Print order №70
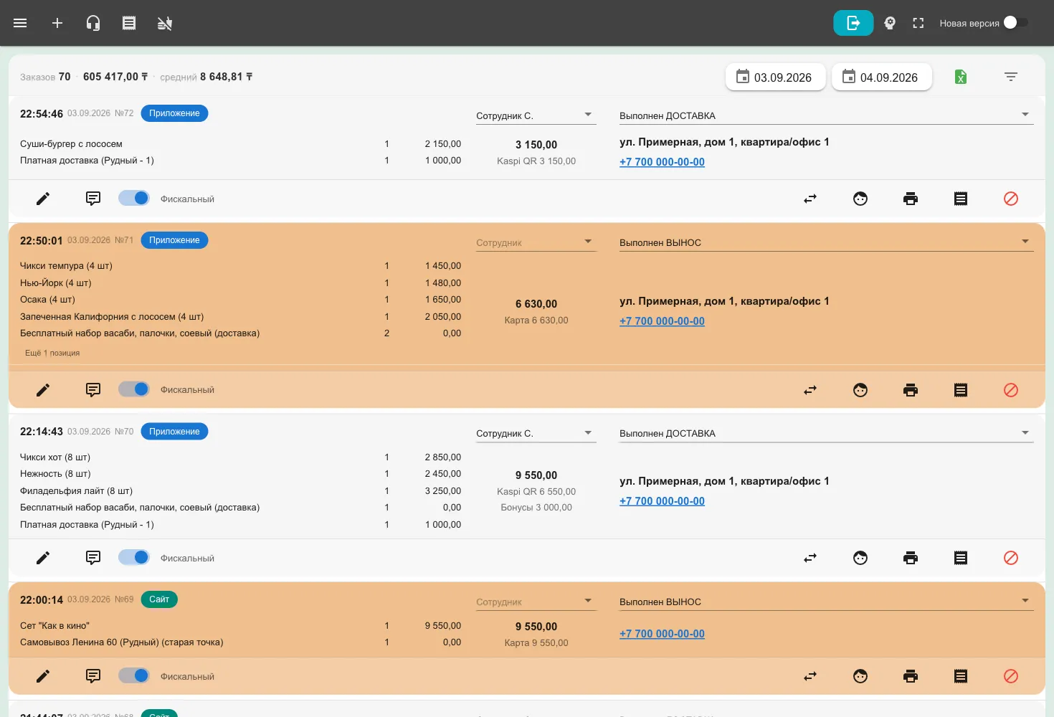 coord(911,558)
